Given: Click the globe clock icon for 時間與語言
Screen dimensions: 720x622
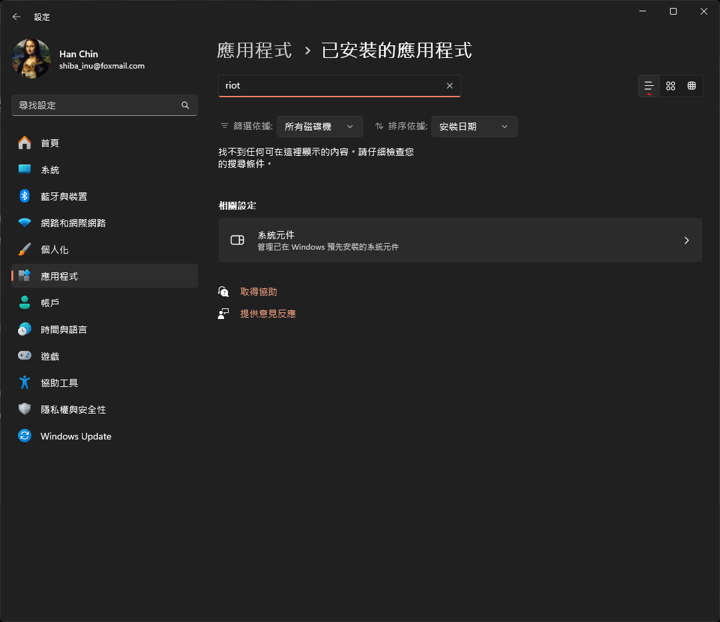Looking at the screenshot, I should [x=25, y=330].
